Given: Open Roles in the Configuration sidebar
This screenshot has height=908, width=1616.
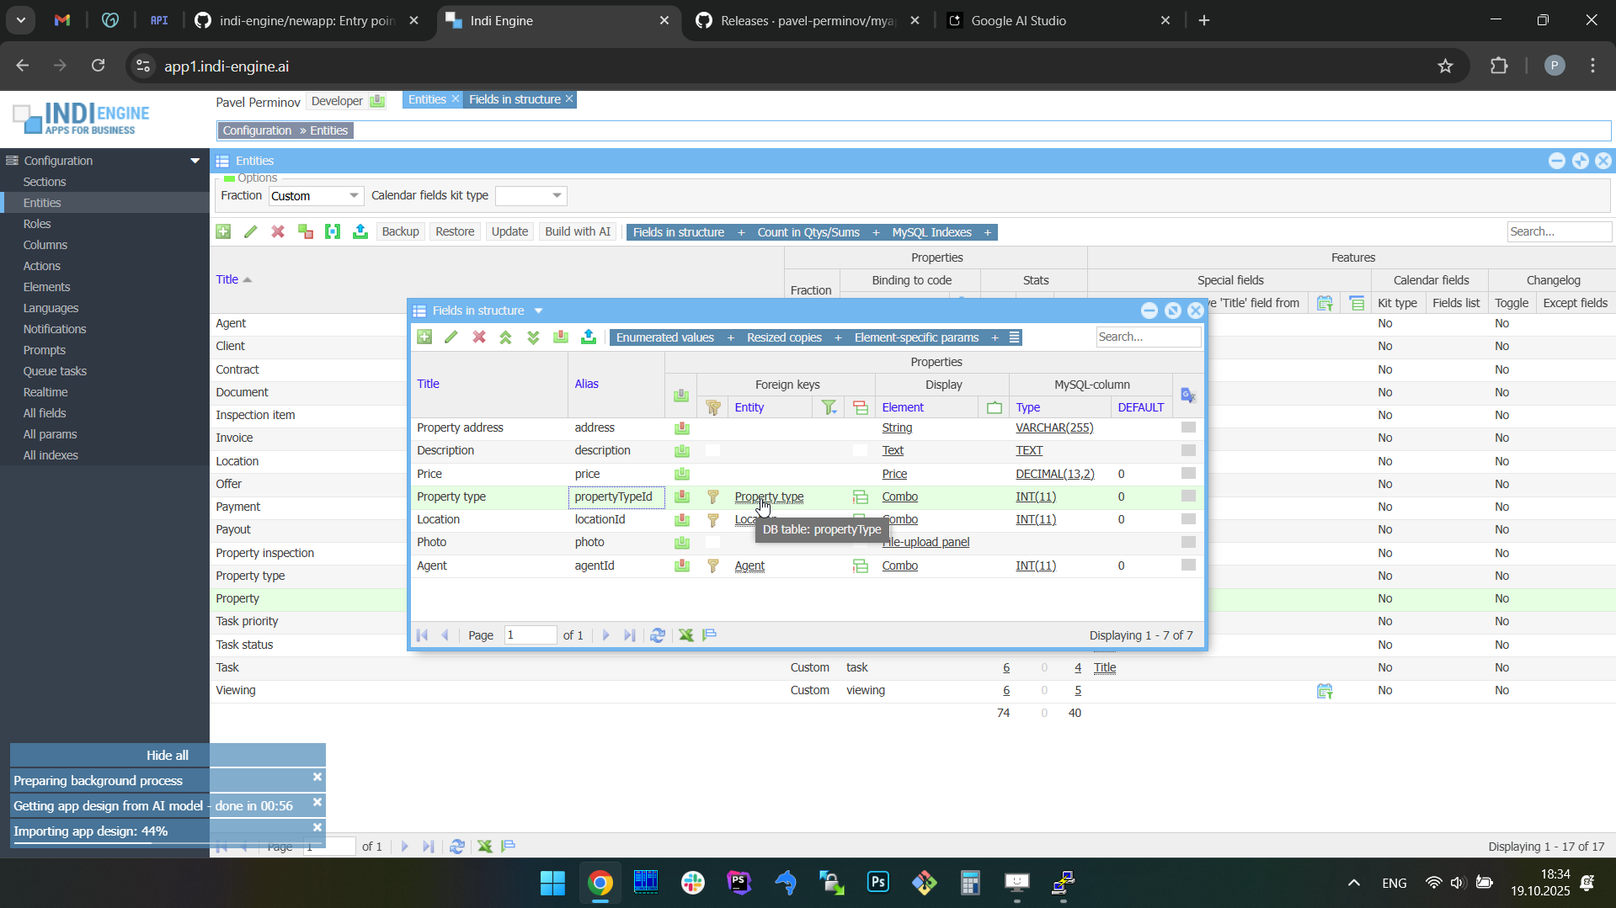Looking at the screenshot, I should 37,224.
